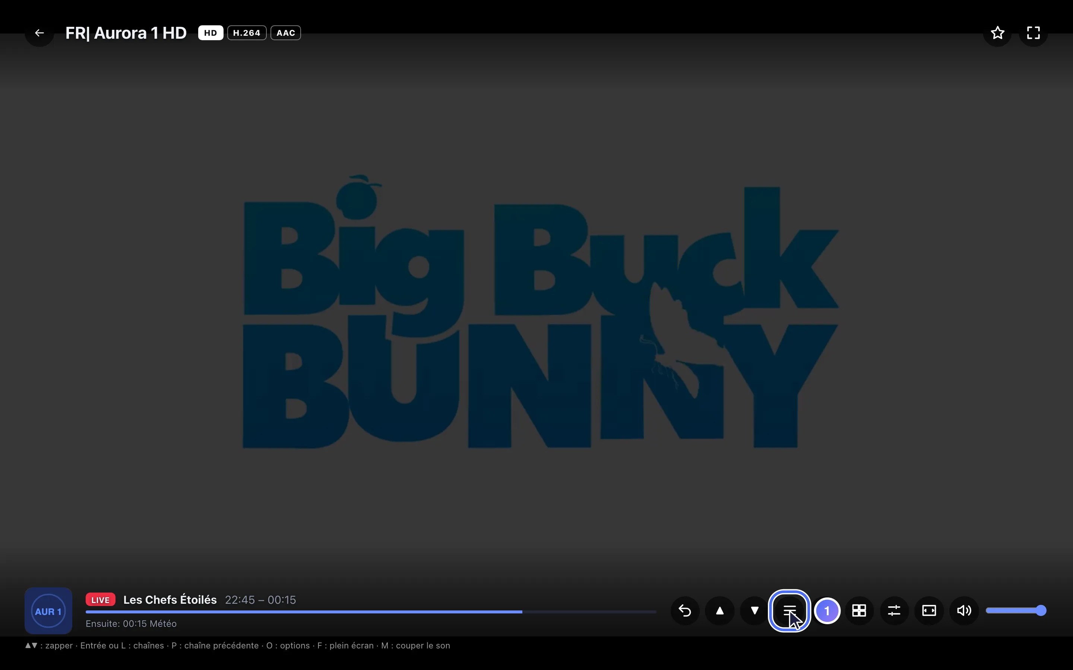Viewport: 1073px width, 670px height.
Task: Change the aspect ratio mode
Action: click(929, 610)
